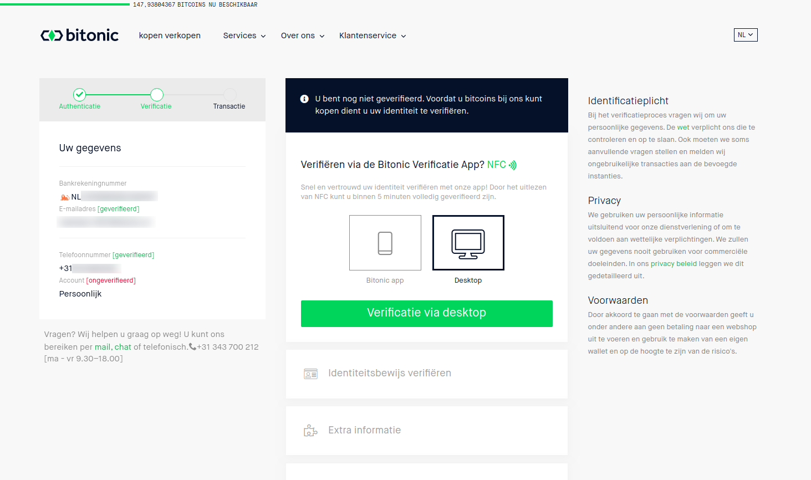Click the mail contact link
Viewport: 811px width, 480px height.
(x=103, y=347)
